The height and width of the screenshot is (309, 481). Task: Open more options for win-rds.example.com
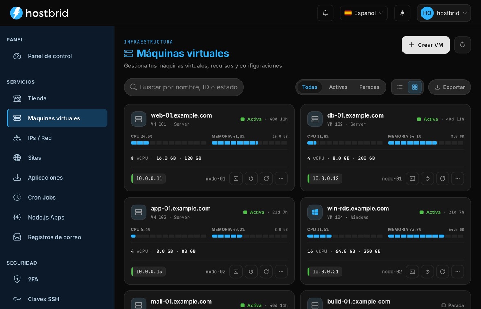click(457, 271)
